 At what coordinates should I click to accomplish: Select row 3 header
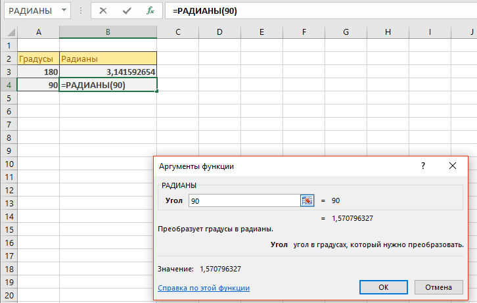pos(9,72)
